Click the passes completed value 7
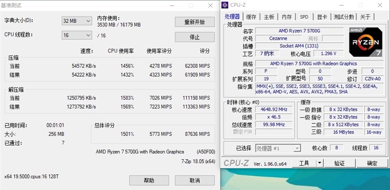 tap(63, 143)
